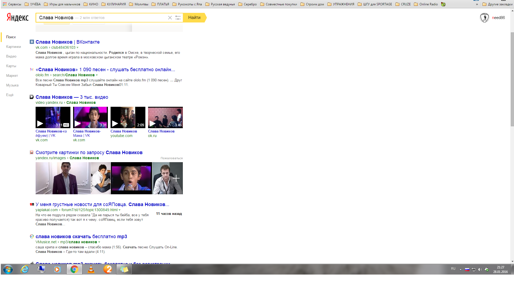Expand the yaplakal.com result dropdown arrow
514x289 pixels.
tap(119, 210)
